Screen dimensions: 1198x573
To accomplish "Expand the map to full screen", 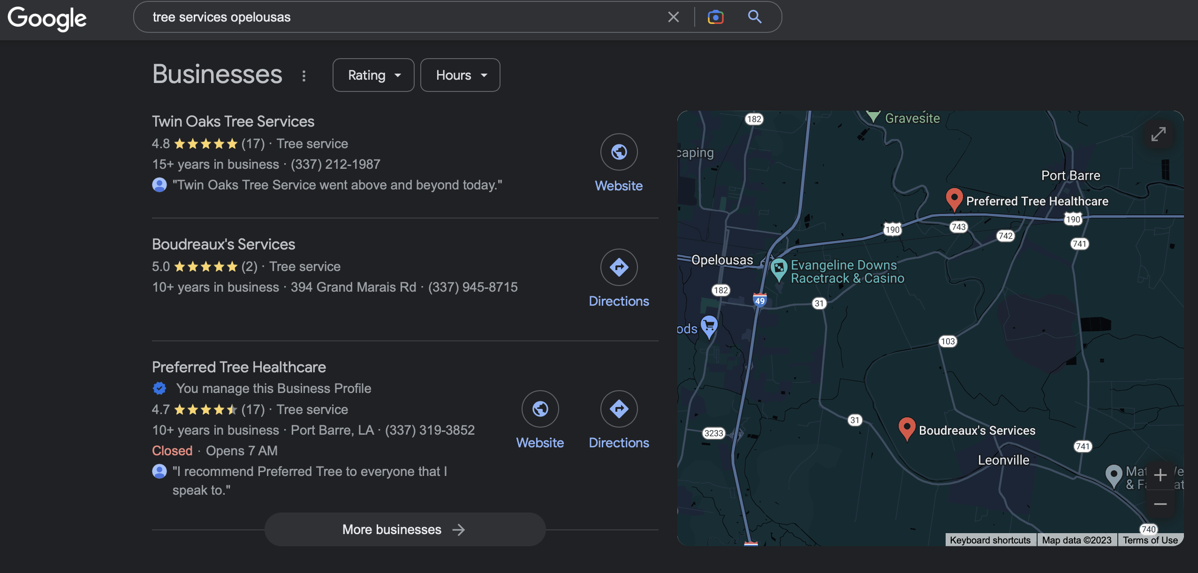I will click(x=1158, y=134).
